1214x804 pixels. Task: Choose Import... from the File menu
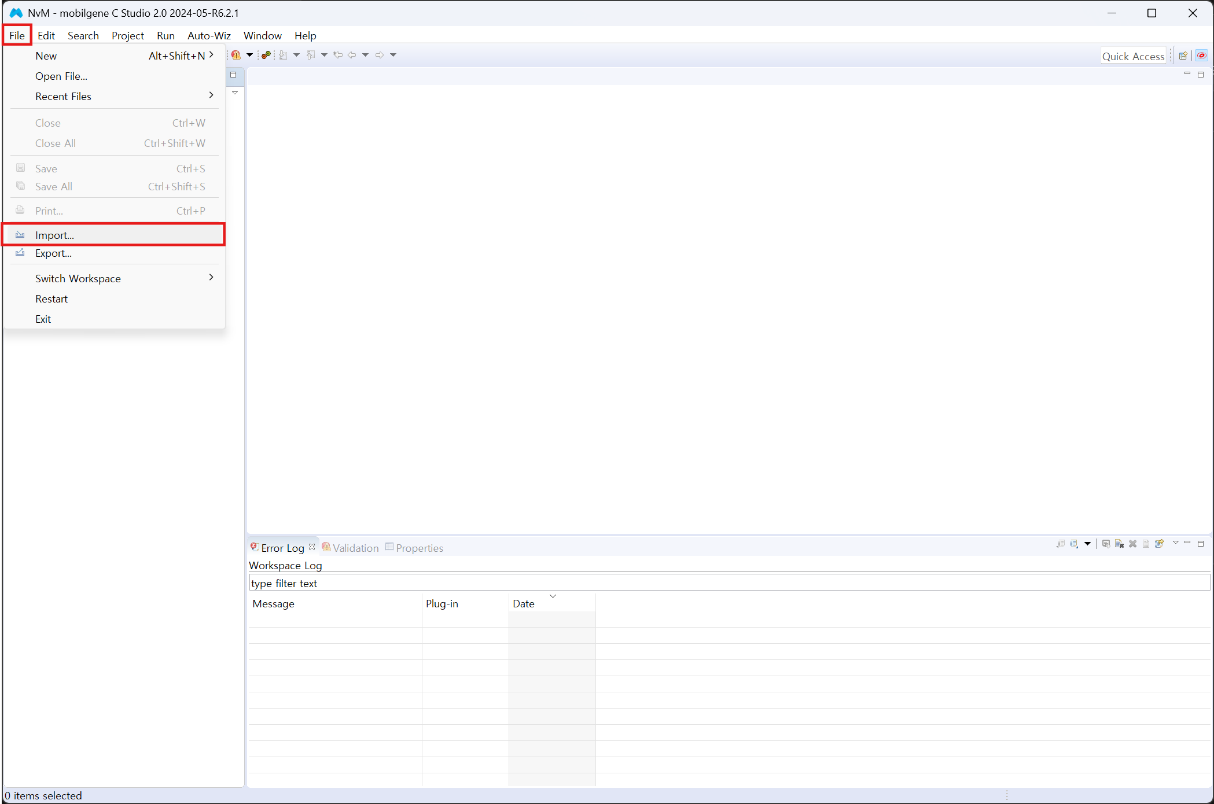pyautogui.click(x=114, y=235)
